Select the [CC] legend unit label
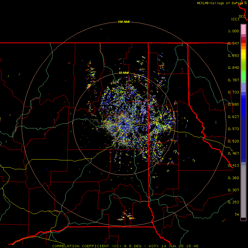 (x=235, y=19)
